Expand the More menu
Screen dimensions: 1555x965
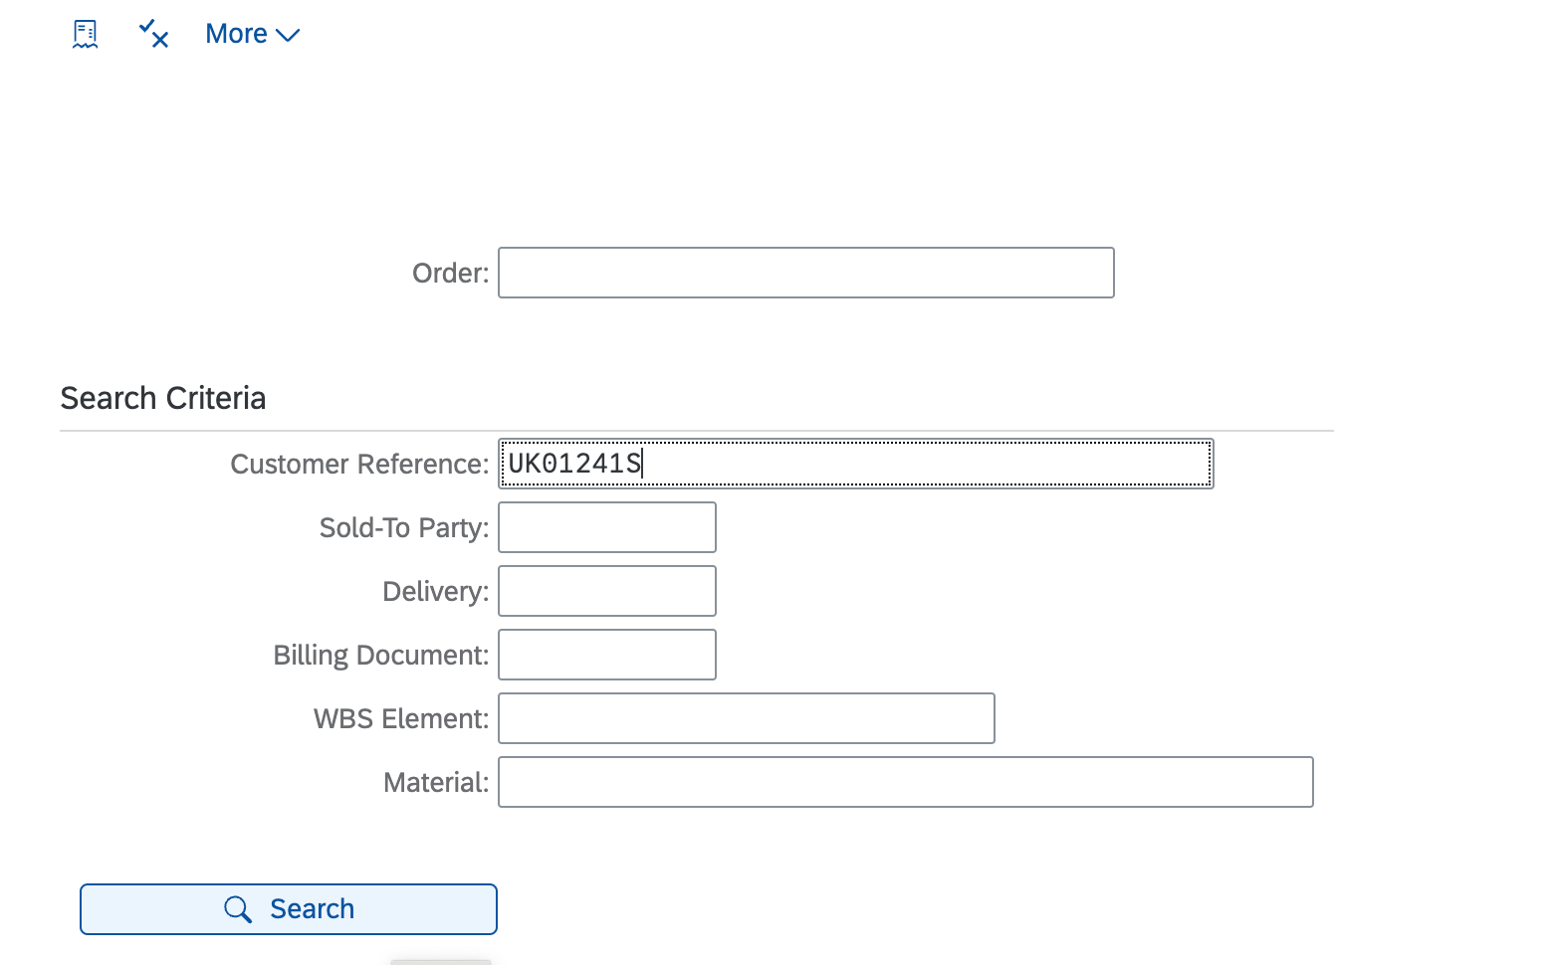point(252,34)
